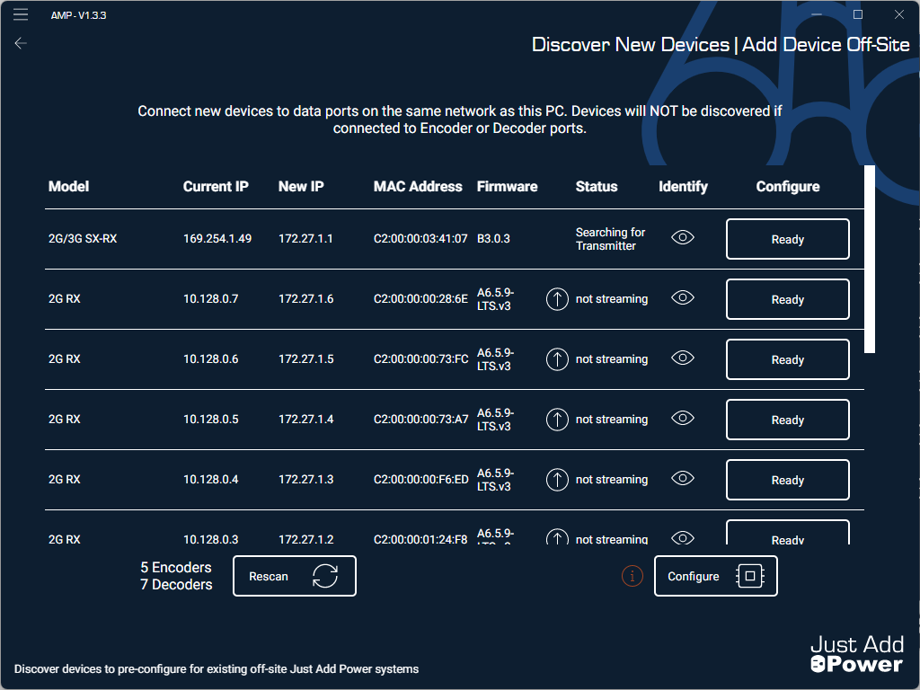
Task: Select MAC C2:00:00:00:73:FC cell
Action: (420, 359)
